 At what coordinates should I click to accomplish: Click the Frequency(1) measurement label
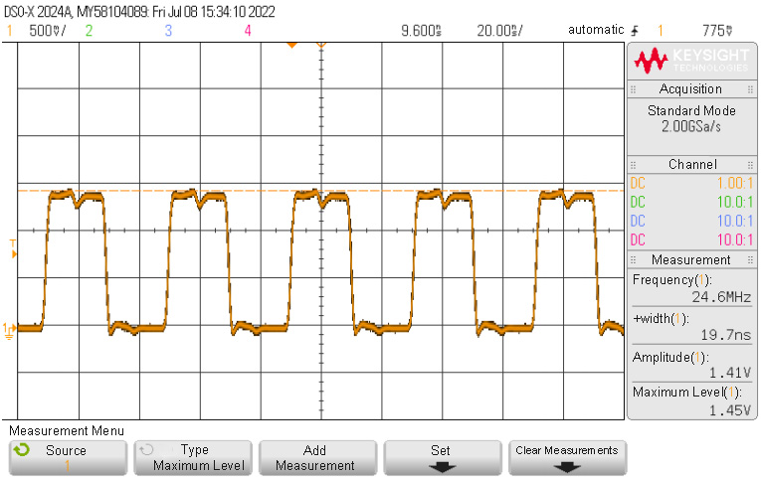coord(672,279)
